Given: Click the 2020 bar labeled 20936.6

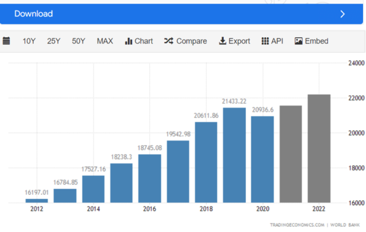Looking at the screenshot, I should pyautogui.click(x=262, y=159).
